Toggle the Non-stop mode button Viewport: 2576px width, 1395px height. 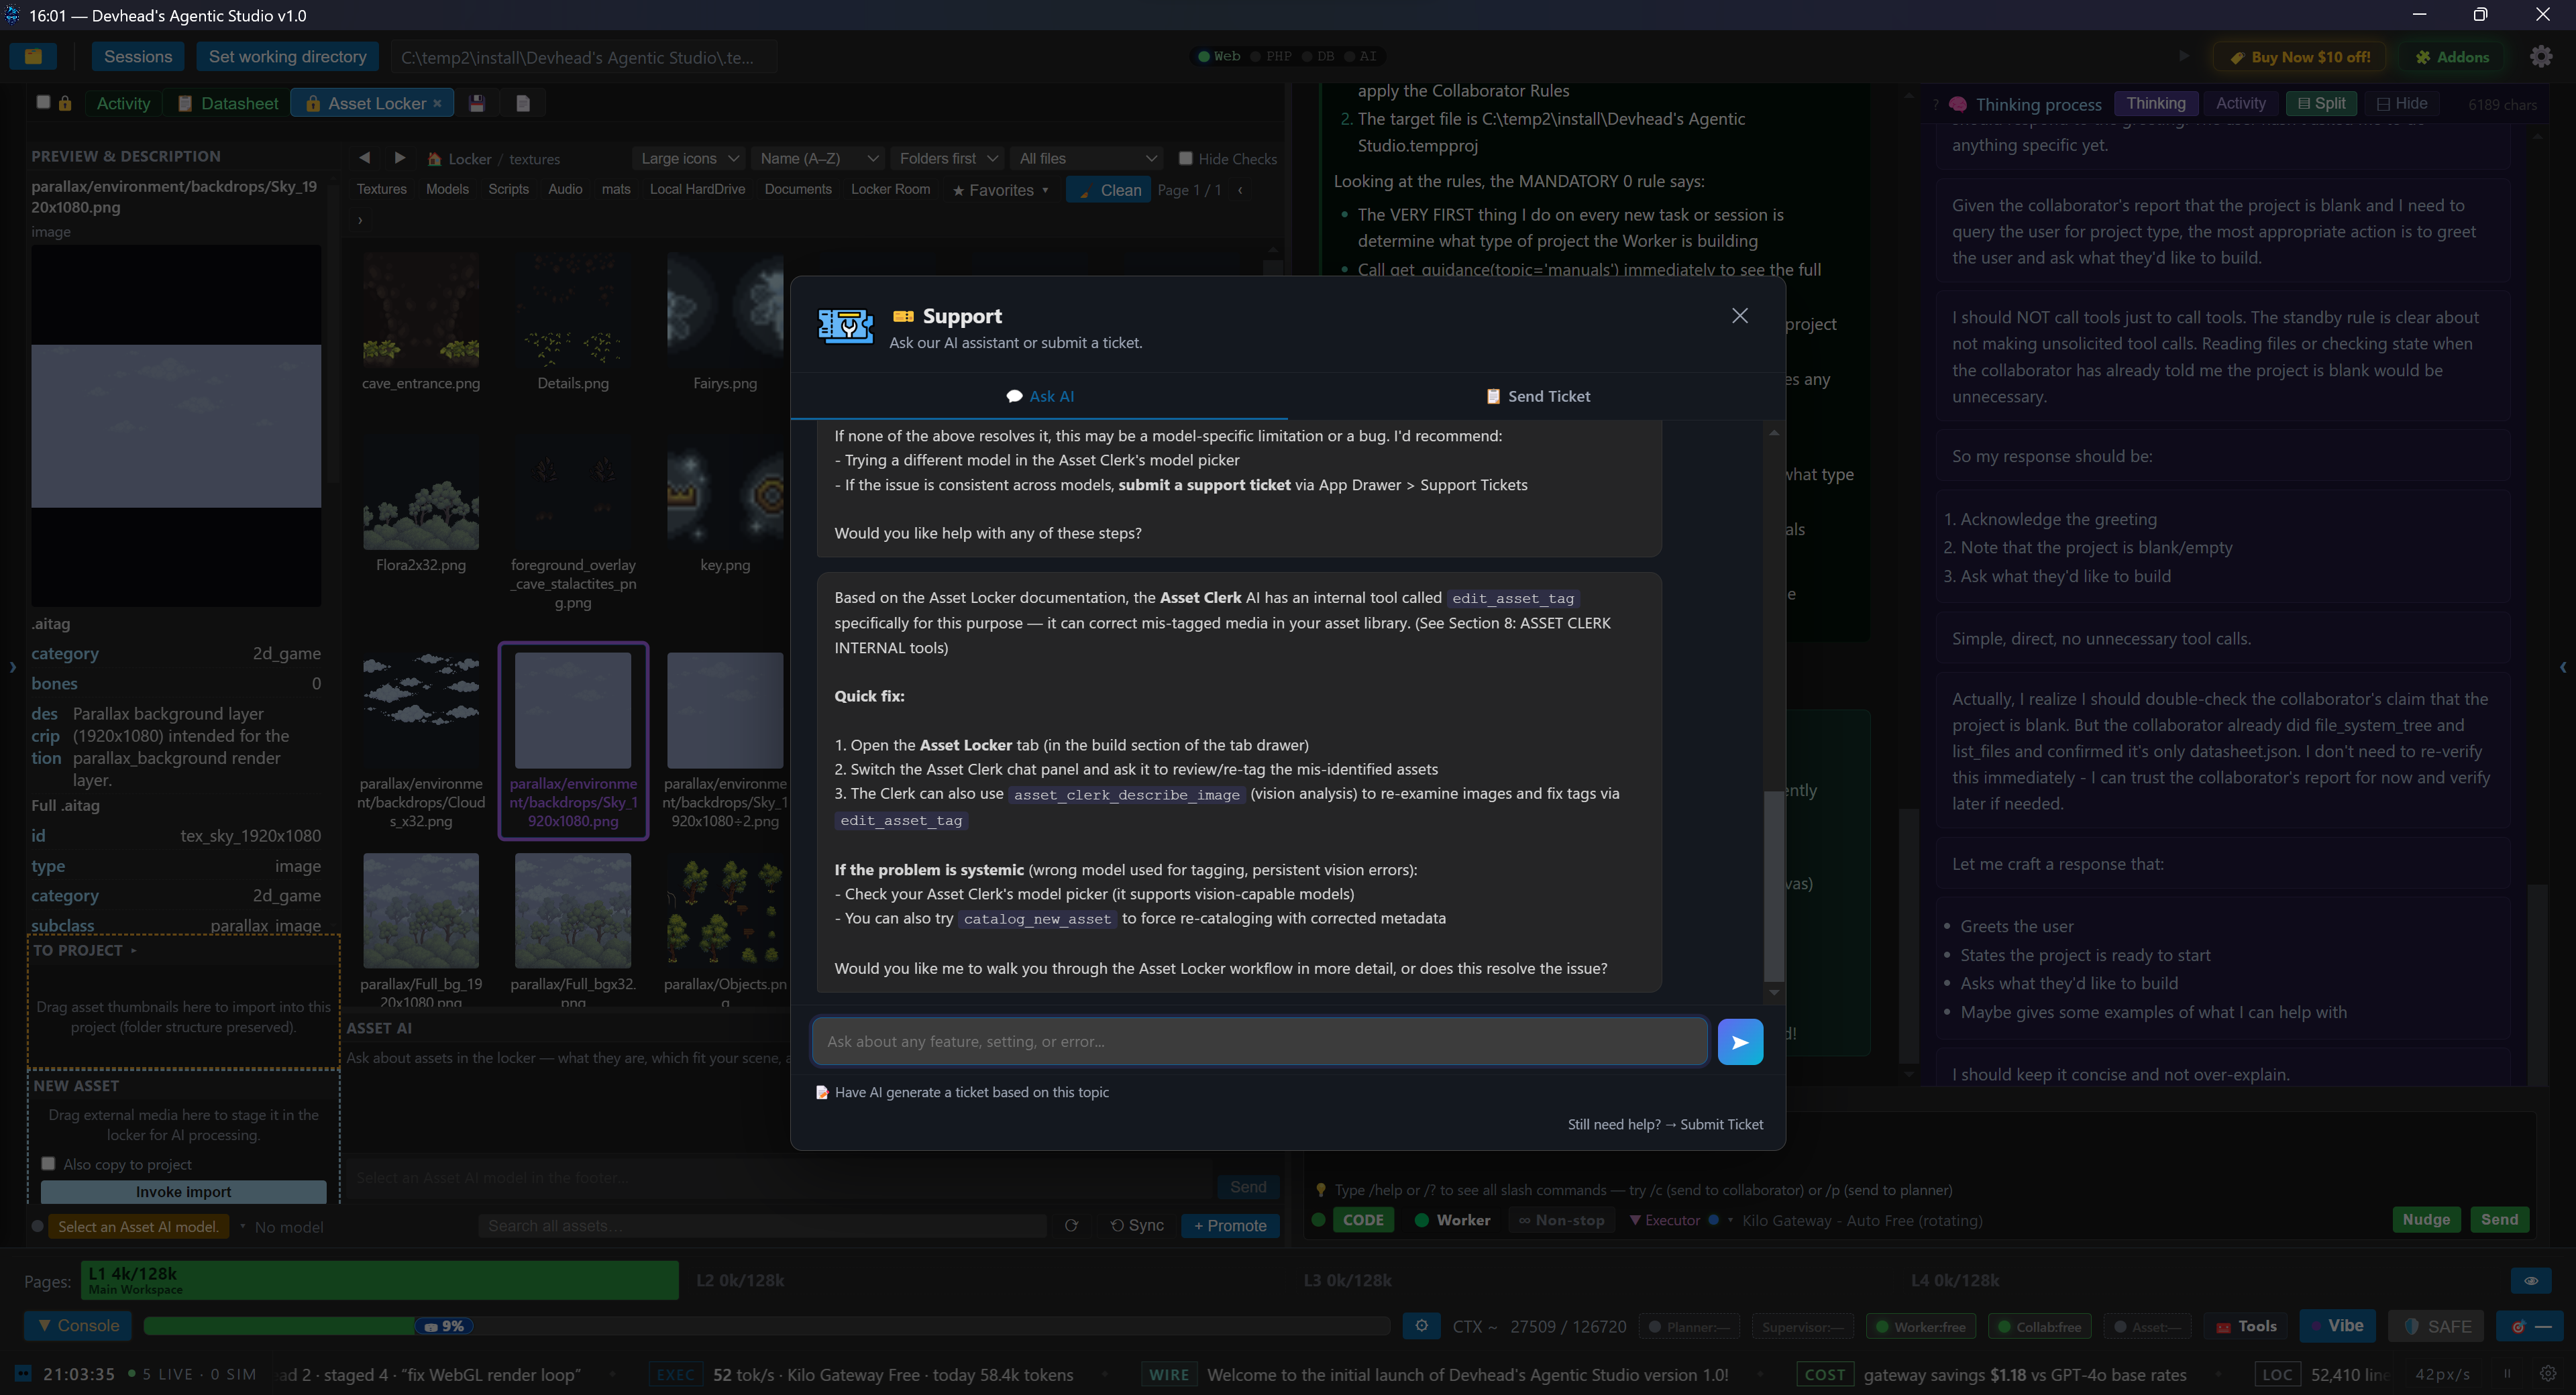(1562, 1220)
